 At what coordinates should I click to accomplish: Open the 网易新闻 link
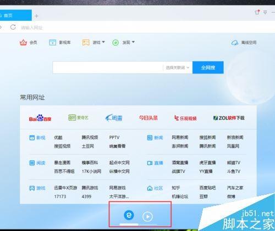(x=180, y=138)
